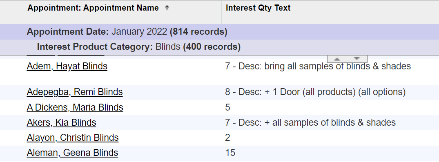Click the 814 records count text
Image resolution: width=439 pixels, height=162 pixels.
click(198, 31)
